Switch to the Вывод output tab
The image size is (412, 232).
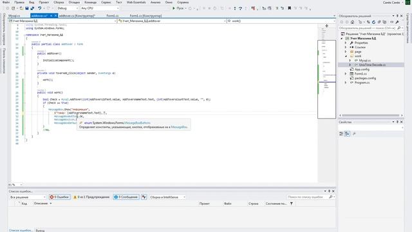click(x=40, y=231)
